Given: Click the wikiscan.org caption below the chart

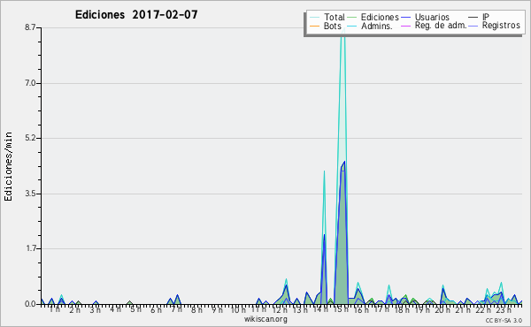Looking at the screenshot, I should pyautogui.click(x=265, y=319).
